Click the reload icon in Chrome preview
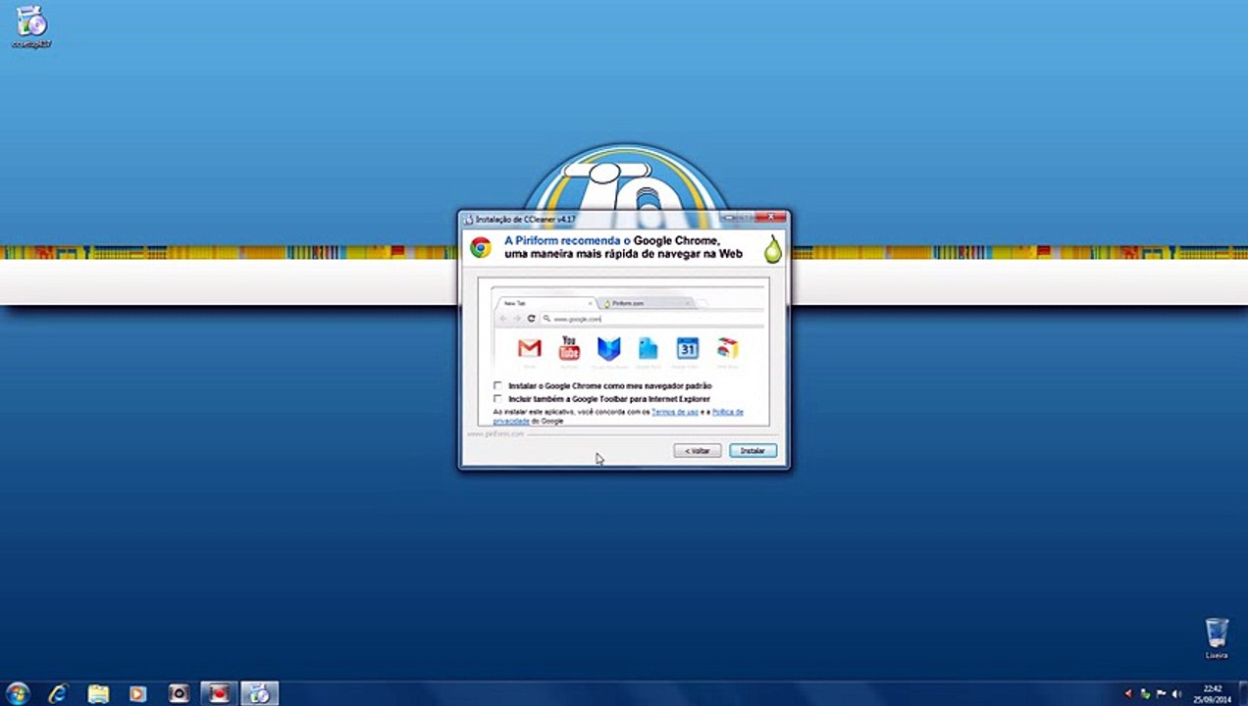The image size is (1248, 706). pos(531,319)
